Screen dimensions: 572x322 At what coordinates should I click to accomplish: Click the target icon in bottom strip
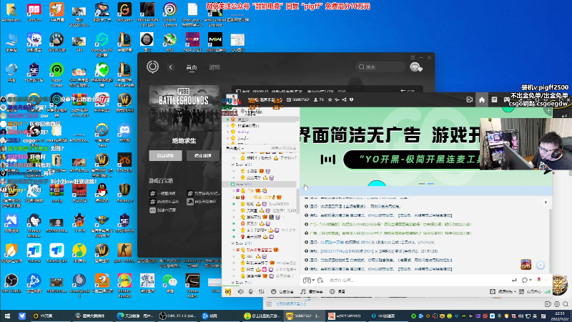[557, 303]
